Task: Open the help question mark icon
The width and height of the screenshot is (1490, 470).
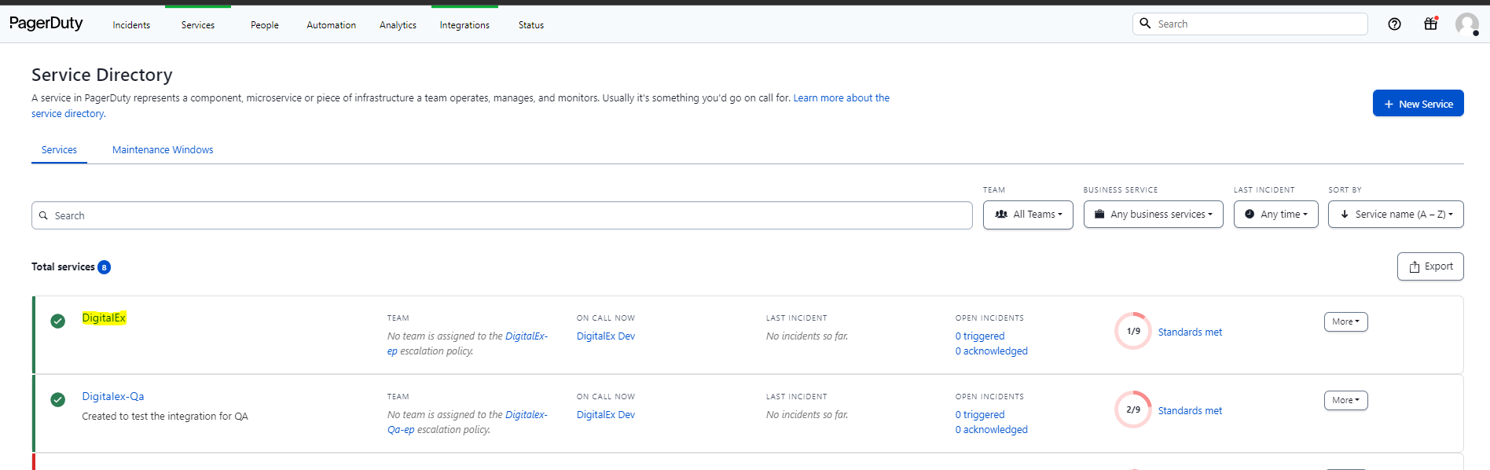Action: (1394, 24)
